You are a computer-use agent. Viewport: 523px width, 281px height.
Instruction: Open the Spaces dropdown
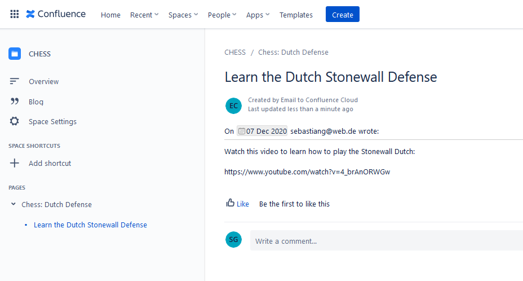tap(183, 15)
